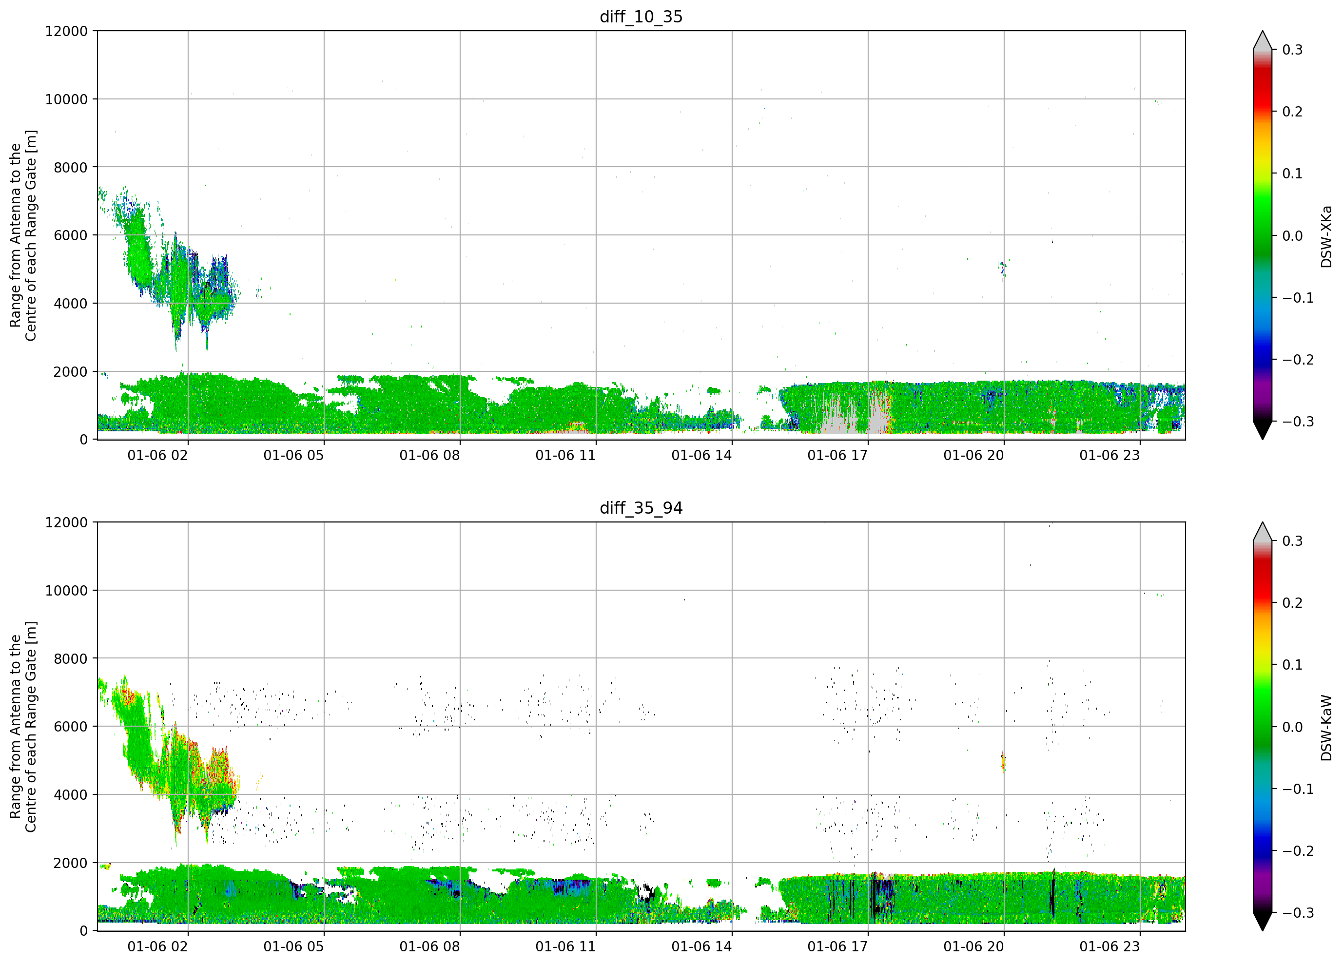Click the "diff_35_94" plot title
Image resolution: width=1343 pixels, height=964 pixels.
642,508
